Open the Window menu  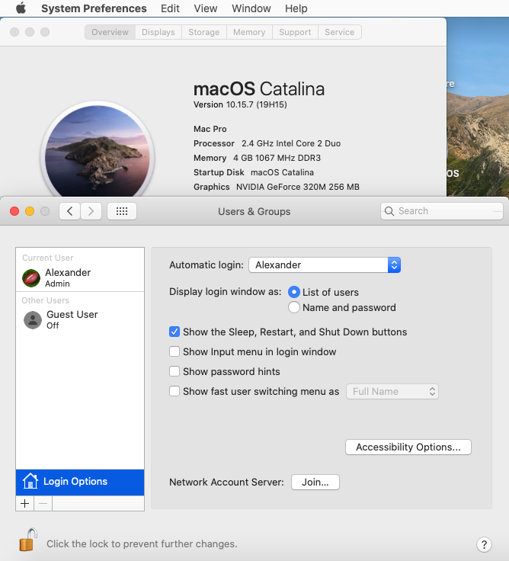point(251,8)
